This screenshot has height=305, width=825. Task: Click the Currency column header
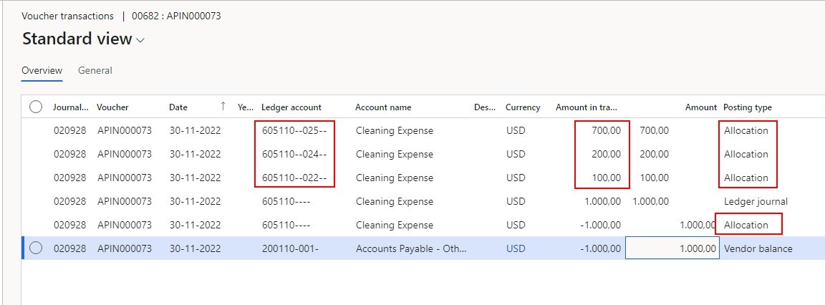pyautogui.click(x=523, y=107)
